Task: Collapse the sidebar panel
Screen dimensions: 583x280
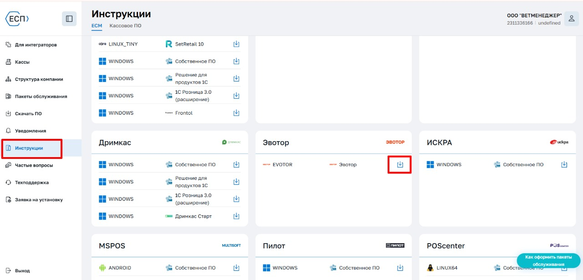Action: pyautogui.click(x=69, y=19)
